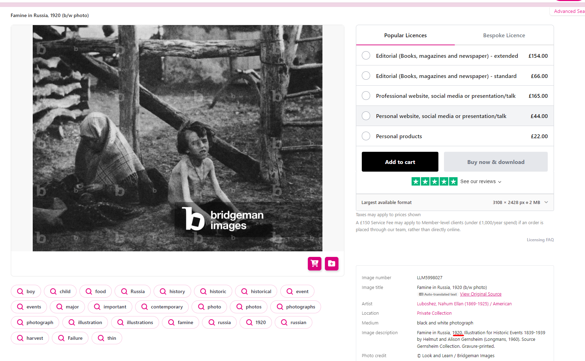The width and height of the screenshot is (585, 361).
Task: Click the pink add-to-collection folder icon
Action: coord(331,264)
